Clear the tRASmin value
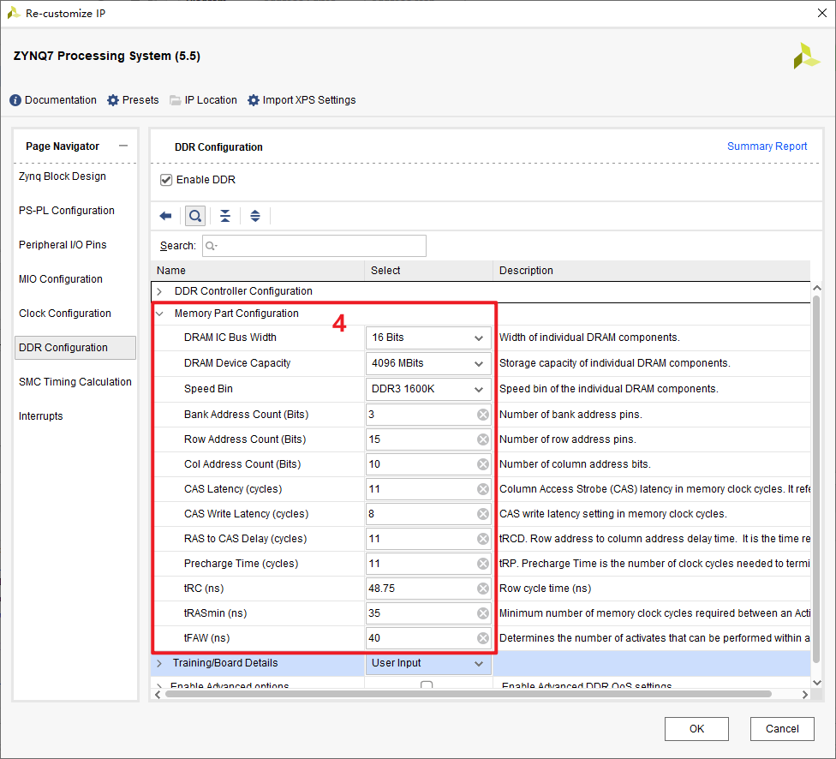 [483, 613]
